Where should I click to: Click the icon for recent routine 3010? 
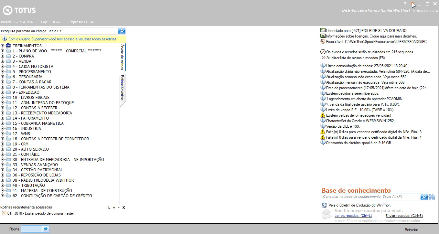click(x=4, y=213)
